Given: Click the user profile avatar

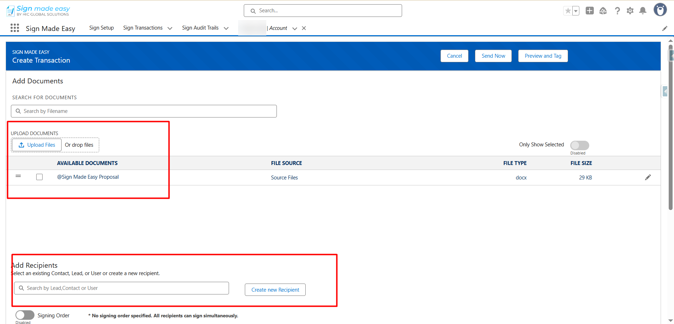Looking at the screenshot, I should 660,10.
